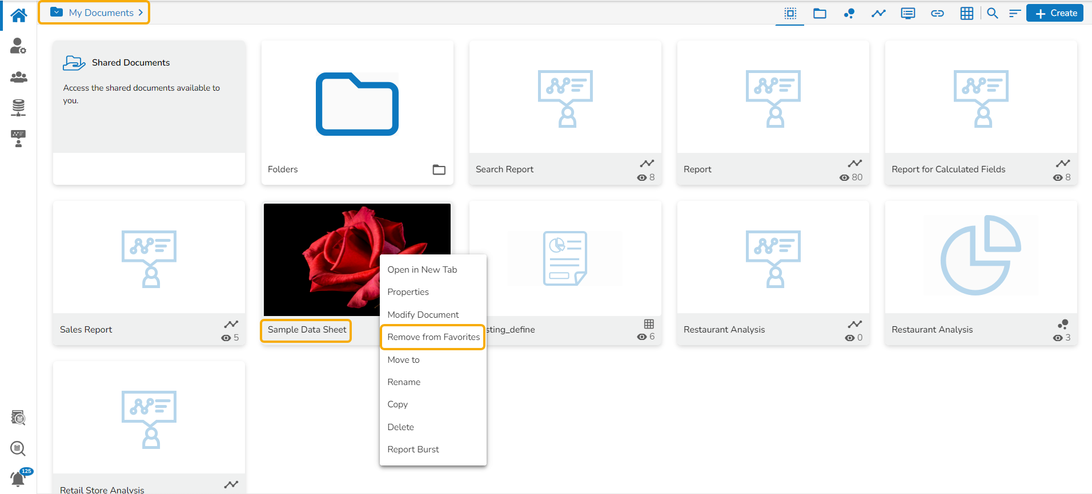Image resolution: width=1092 pixels, height=494 pixels.
Task: Open the notifications bell with 125 badge
Action: pyautogui.click(x=18, y=478)
